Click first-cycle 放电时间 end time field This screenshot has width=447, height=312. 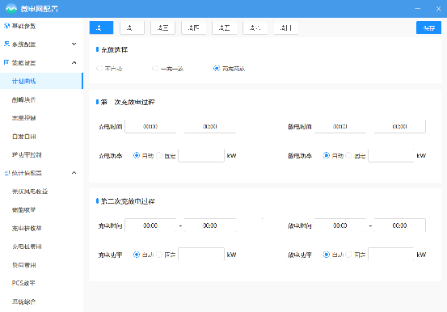pyautogui.click(x=399, y=126)
